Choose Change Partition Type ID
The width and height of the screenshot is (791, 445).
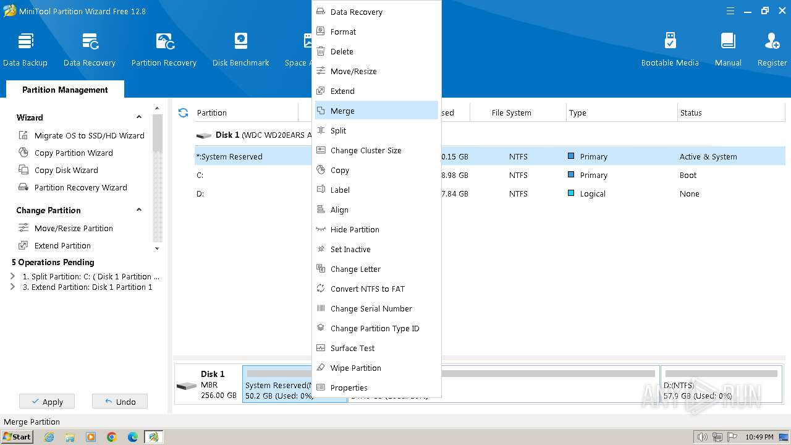pos(376,328)
